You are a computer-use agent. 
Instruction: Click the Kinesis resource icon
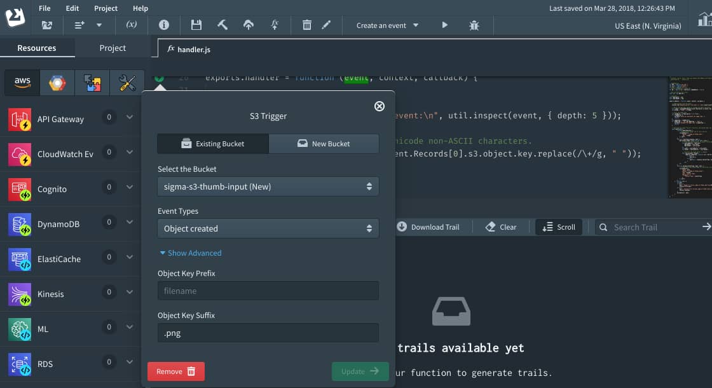pyautogui.click(x=20, y=294)
